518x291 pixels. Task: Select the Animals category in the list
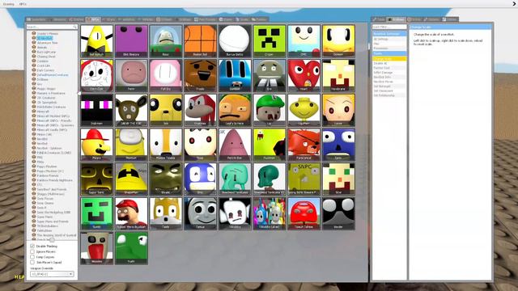point(42,48)
